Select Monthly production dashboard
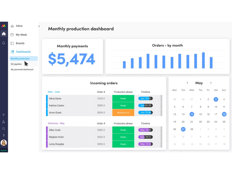The image size is (232, 174). coord(23,59)
